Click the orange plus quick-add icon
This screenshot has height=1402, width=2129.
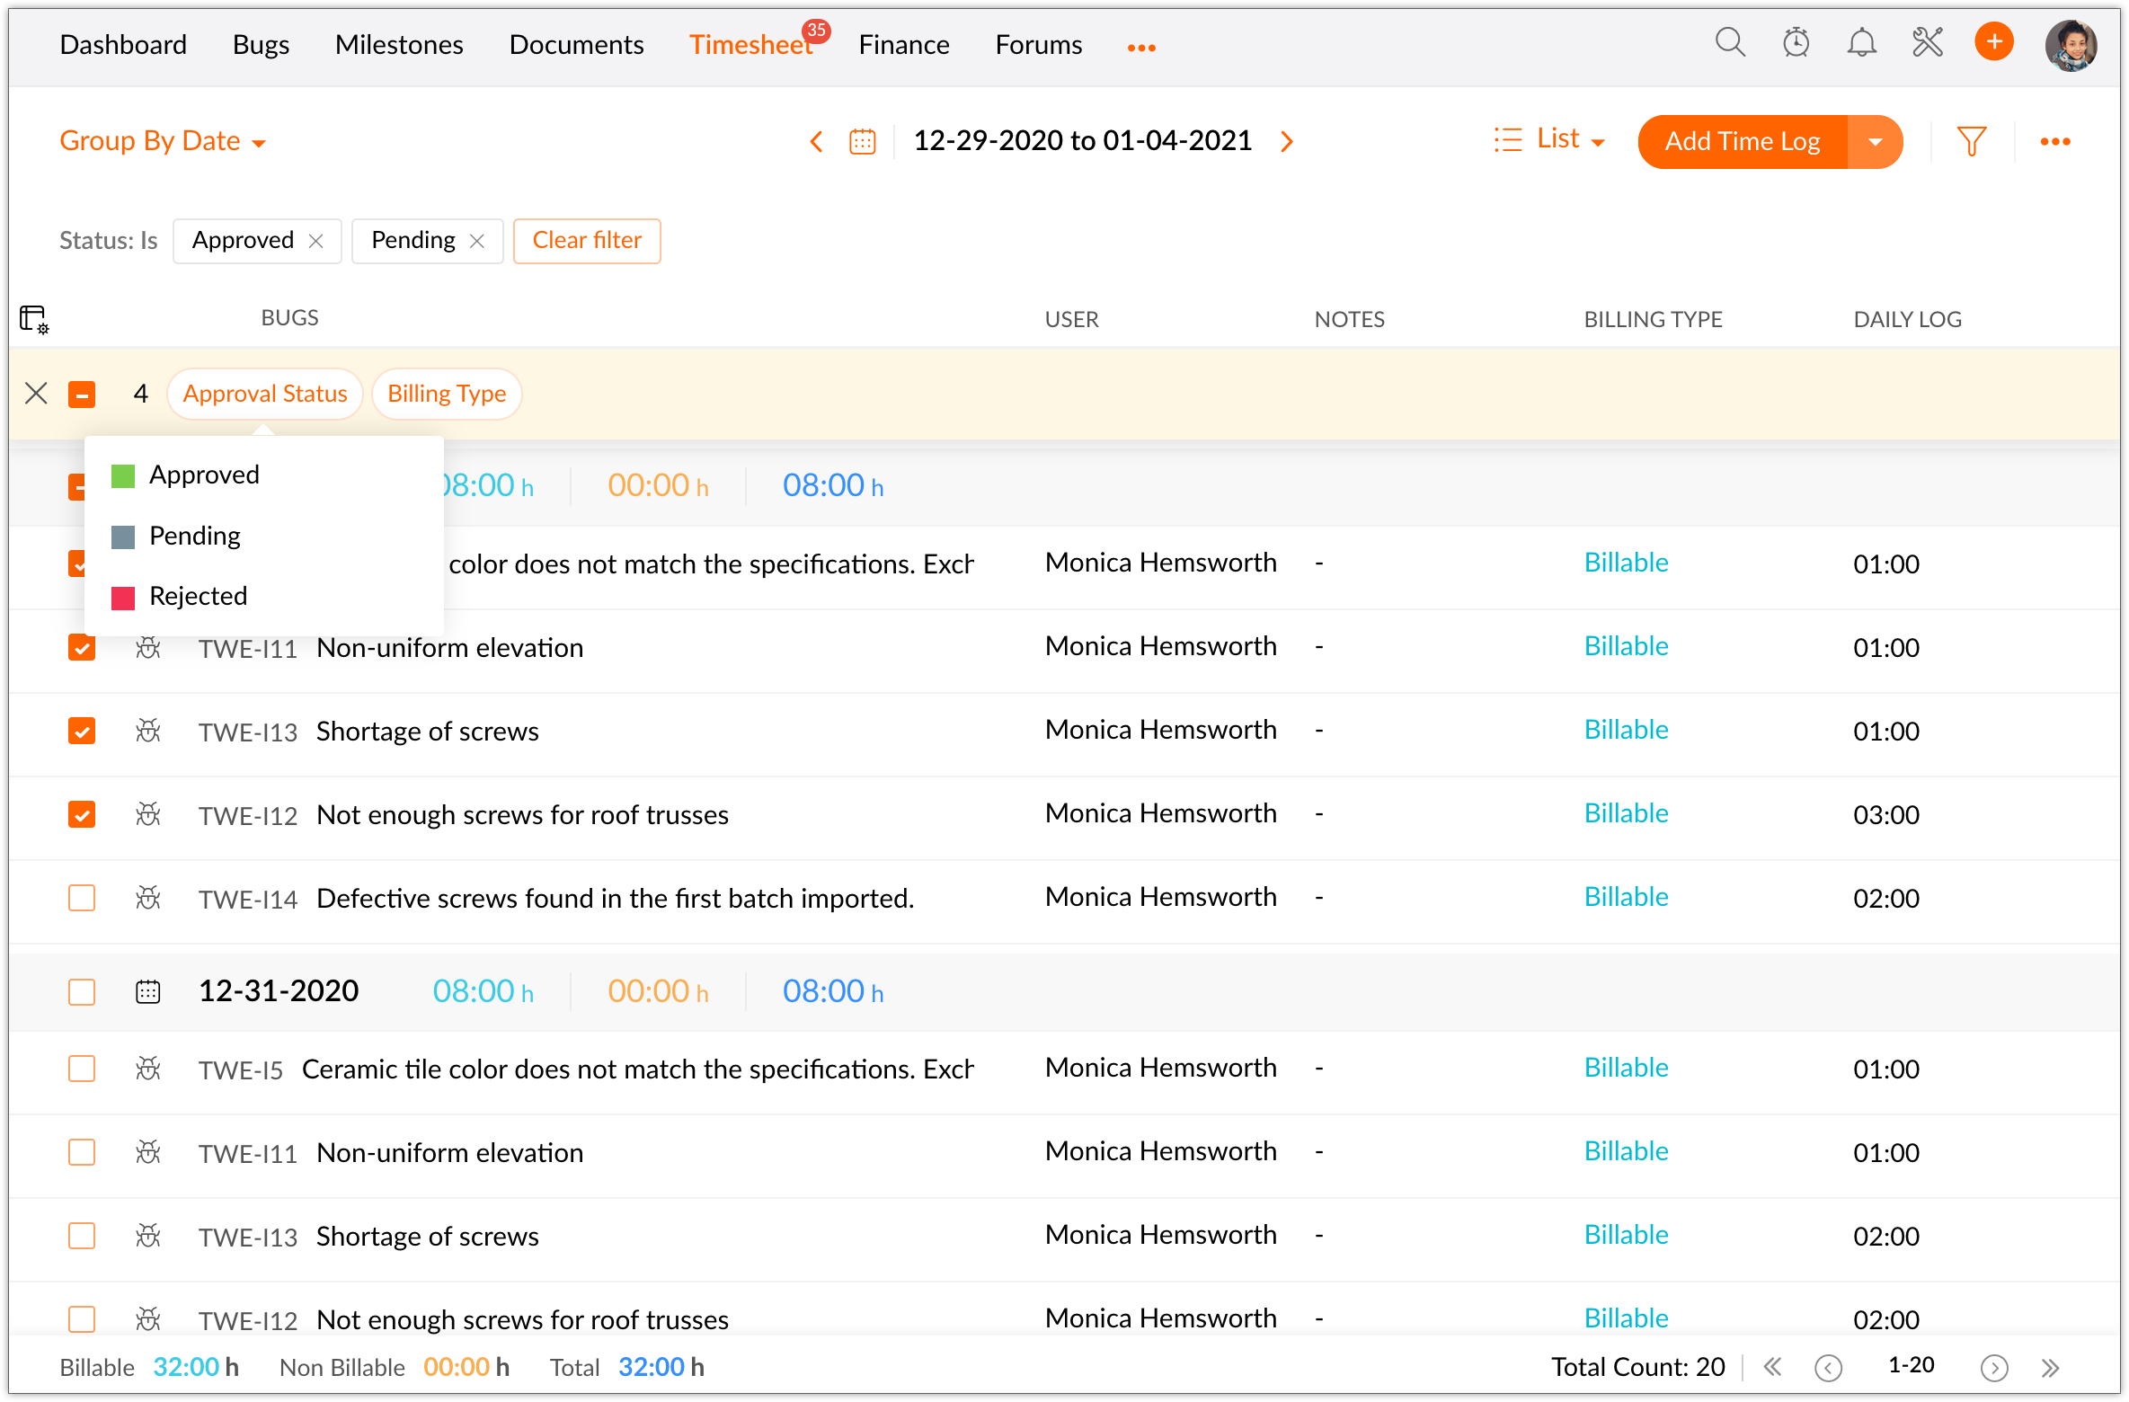[1993, 42]
